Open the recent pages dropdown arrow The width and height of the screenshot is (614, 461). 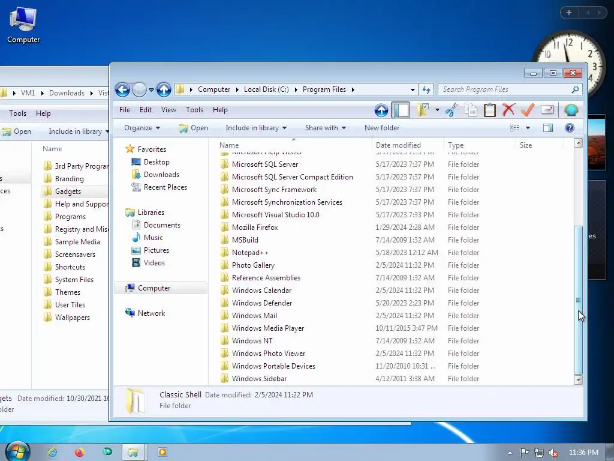pyautogui.click(x=151, y=90)
